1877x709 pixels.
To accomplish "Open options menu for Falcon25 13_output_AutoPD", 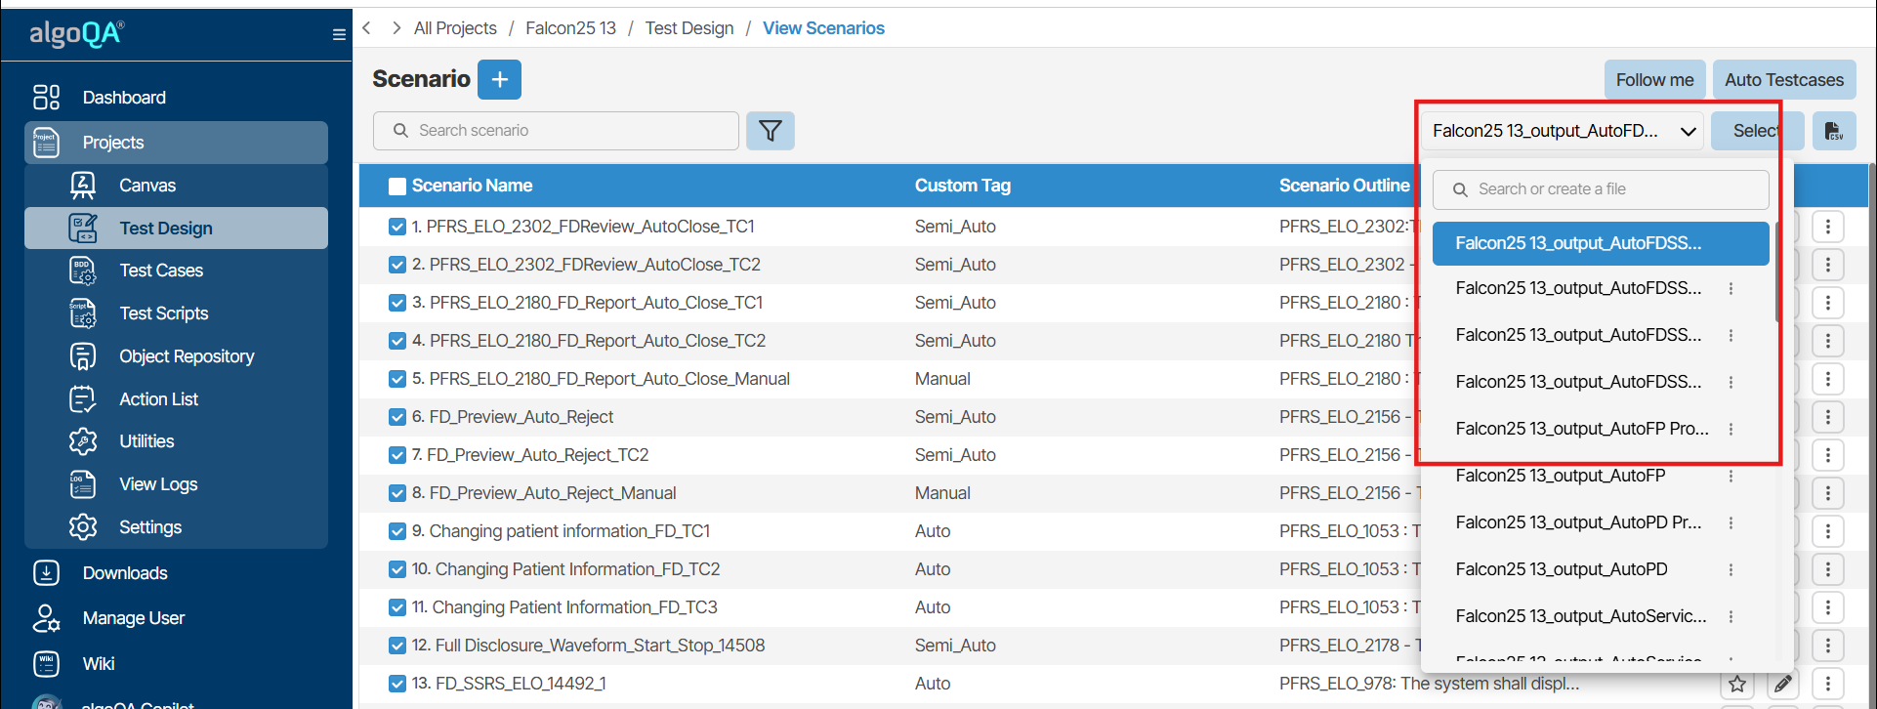I will [x=1731, y=569].
